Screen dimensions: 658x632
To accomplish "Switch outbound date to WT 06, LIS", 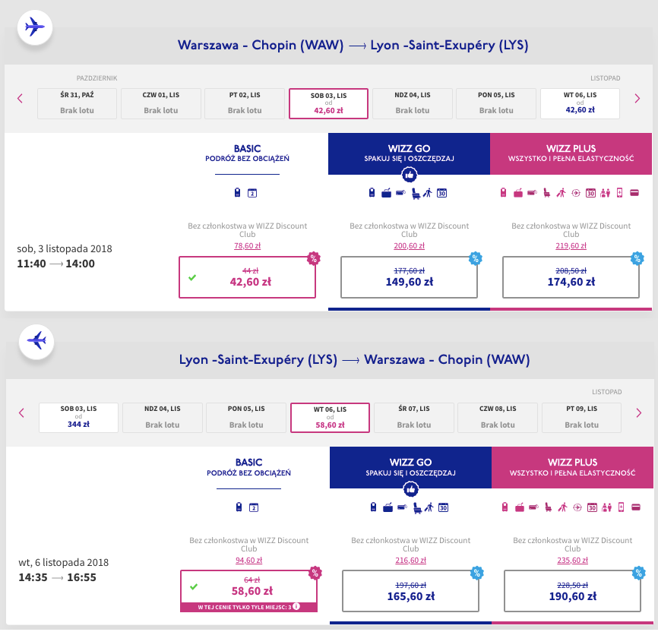I will coord(579,103).
